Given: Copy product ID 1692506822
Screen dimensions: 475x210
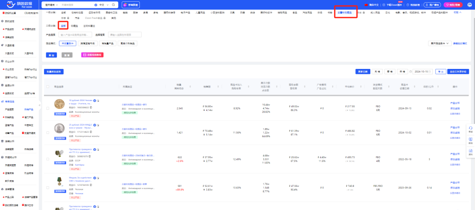Looking at the screenshot, I should click(x=91, y=108).
